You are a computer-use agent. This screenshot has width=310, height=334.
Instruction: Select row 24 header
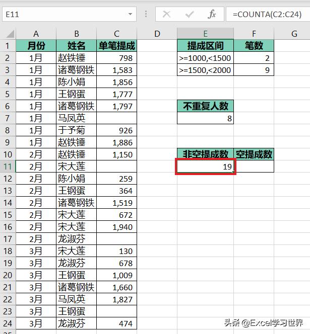coord(8,323)
